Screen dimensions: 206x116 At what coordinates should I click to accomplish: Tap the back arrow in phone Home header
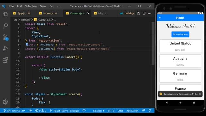click(x=160, y=18)
